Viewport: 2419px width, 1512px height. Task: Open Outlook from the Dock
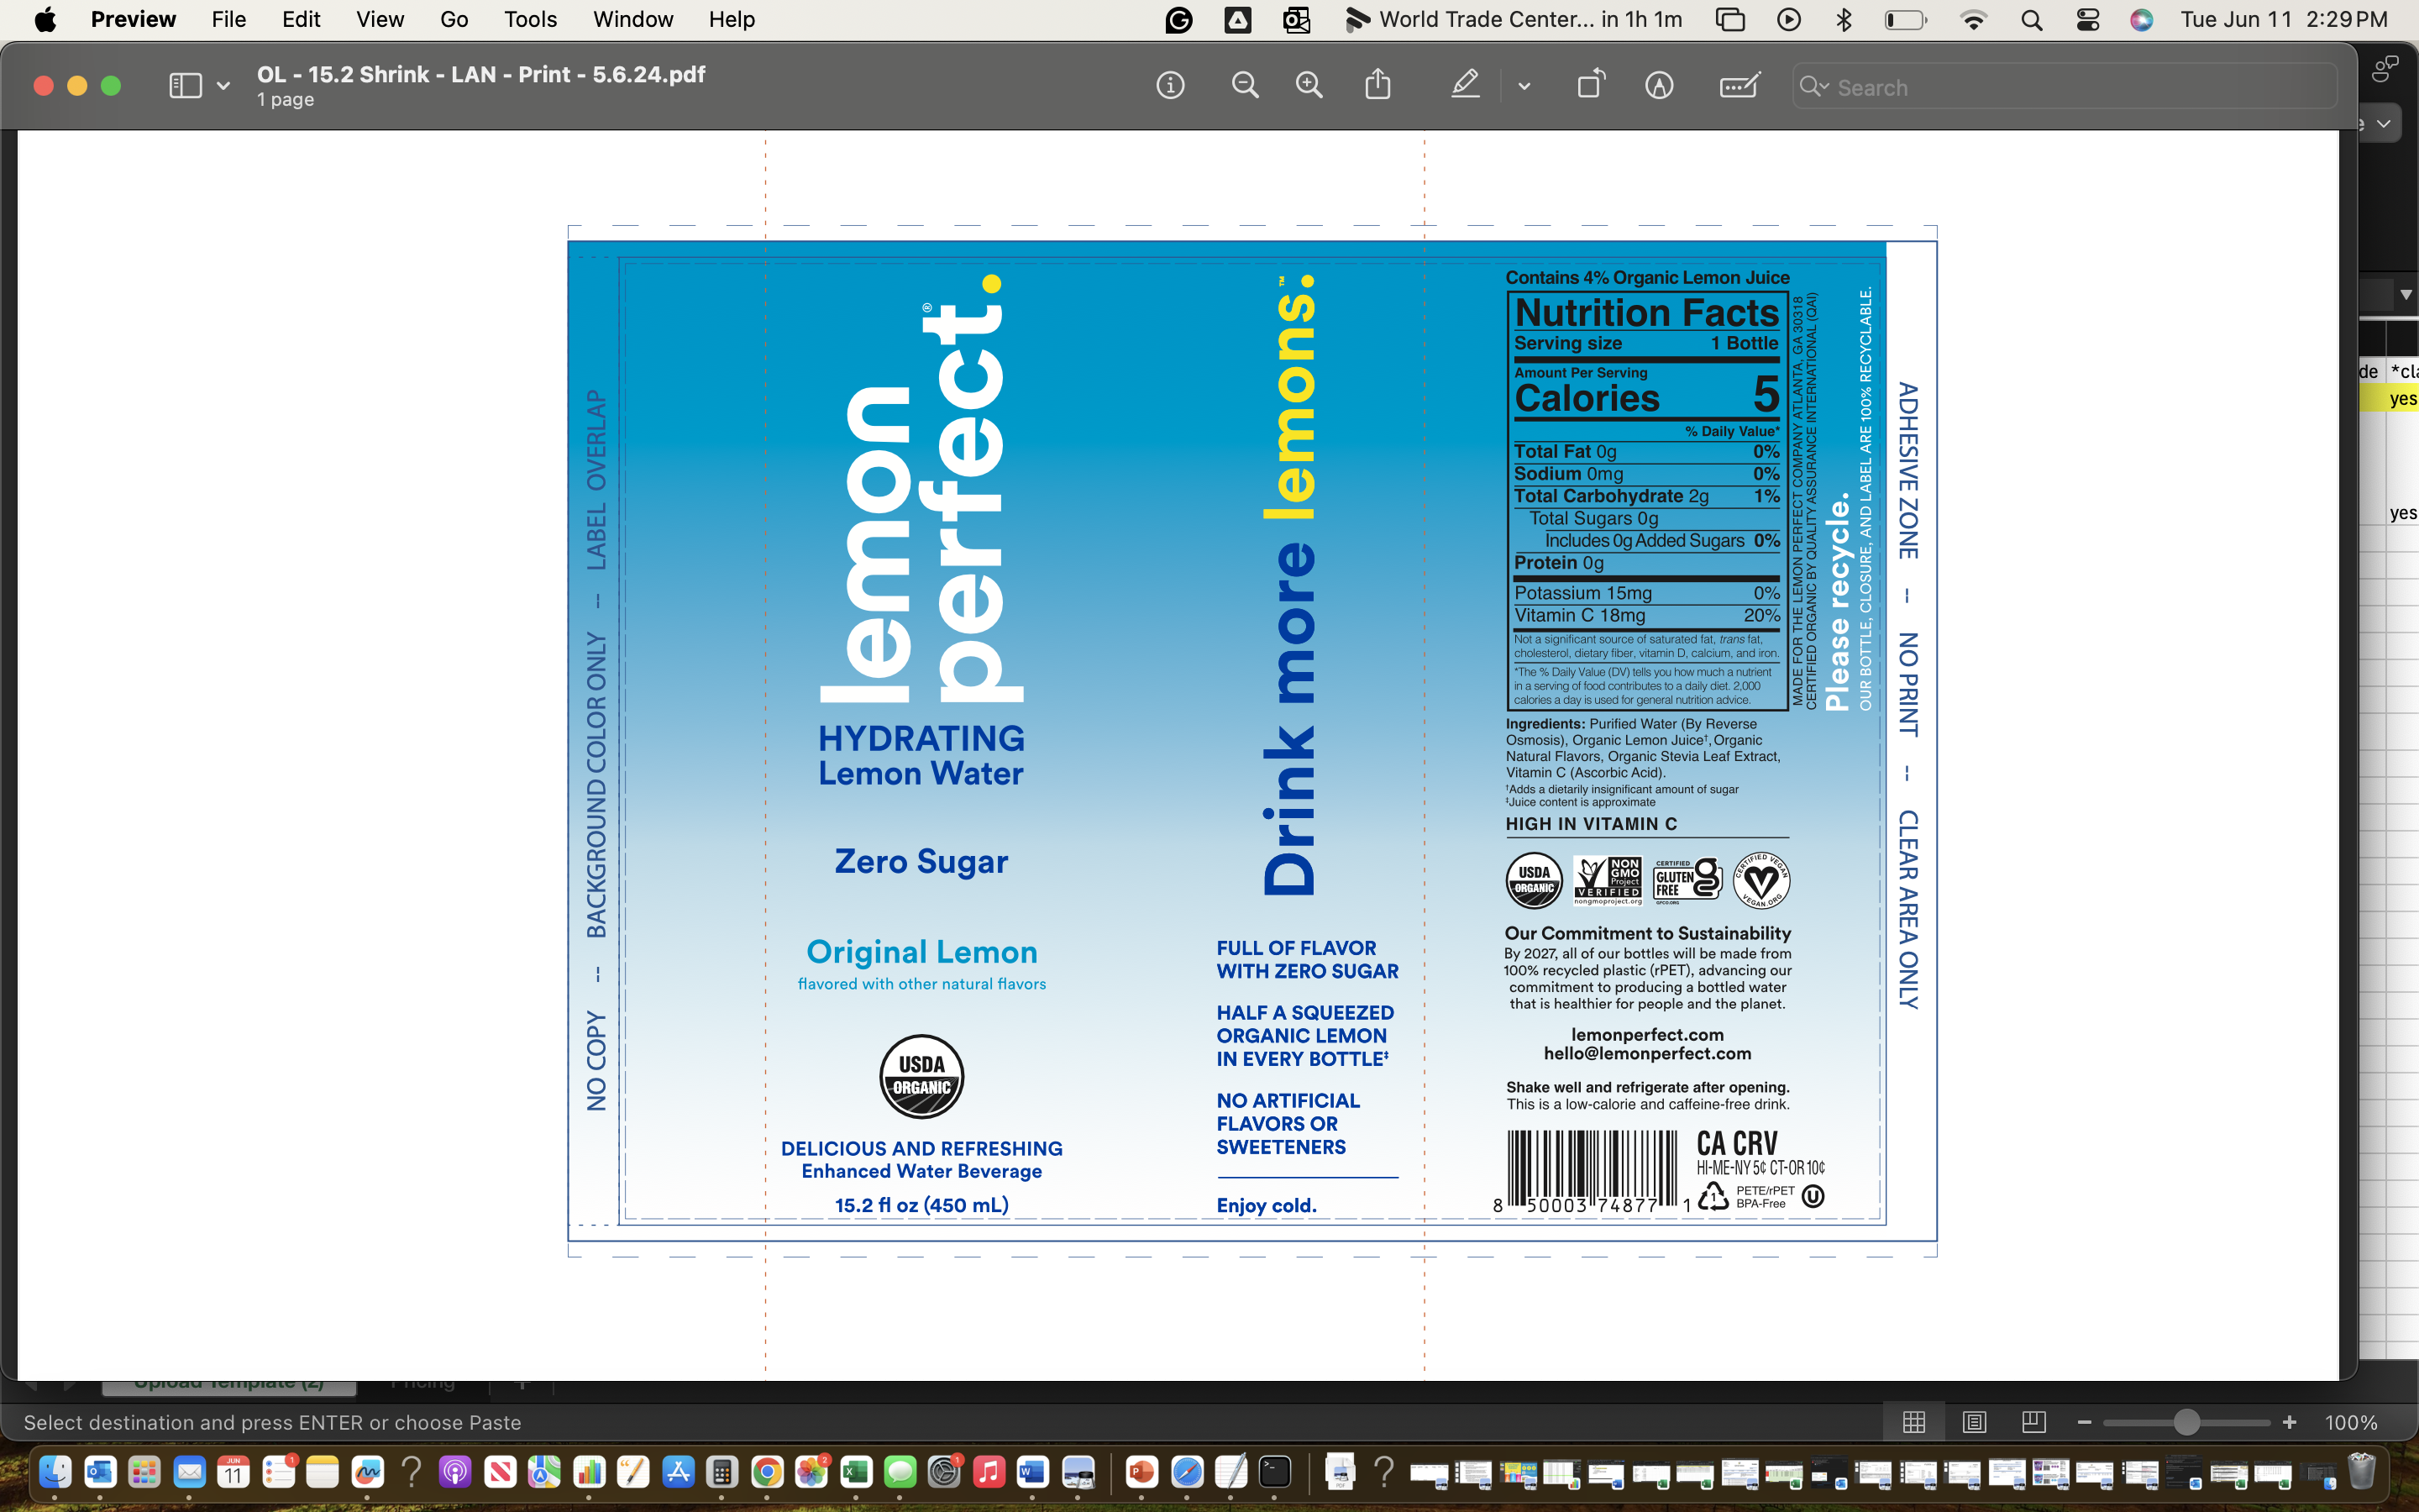(x=100, y=1472)
